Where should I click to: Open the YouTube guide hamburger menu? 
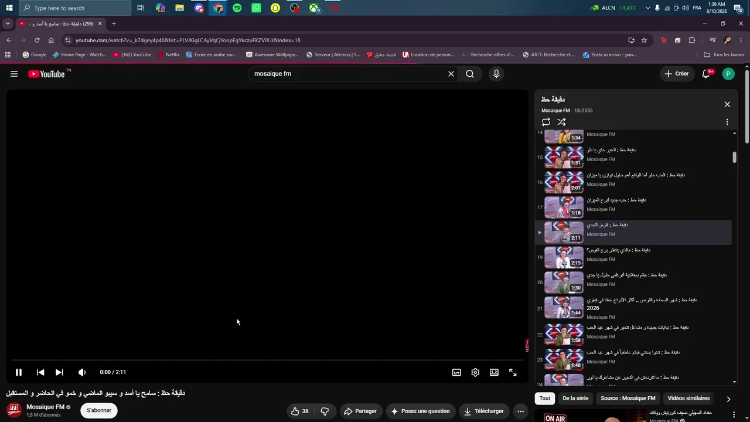[x=14, y=74]
